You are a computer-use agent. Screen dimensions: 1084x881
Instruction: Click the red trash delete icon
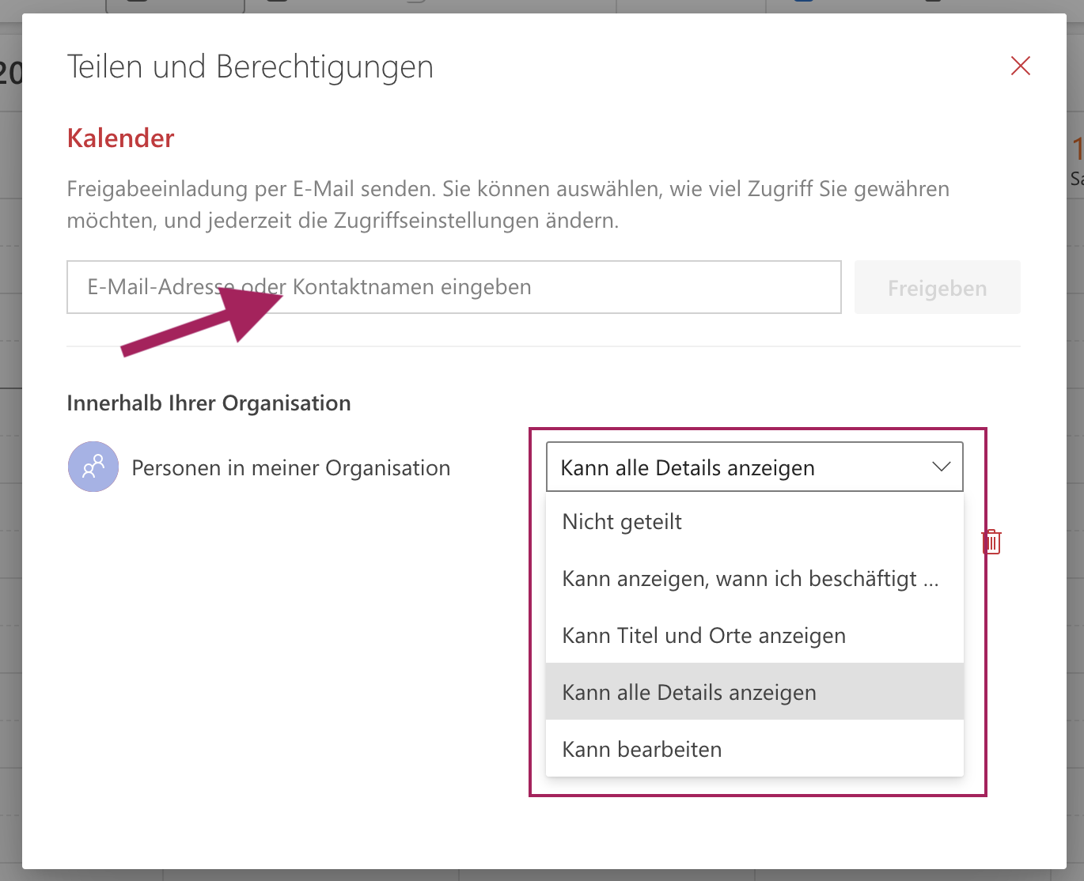991,542
